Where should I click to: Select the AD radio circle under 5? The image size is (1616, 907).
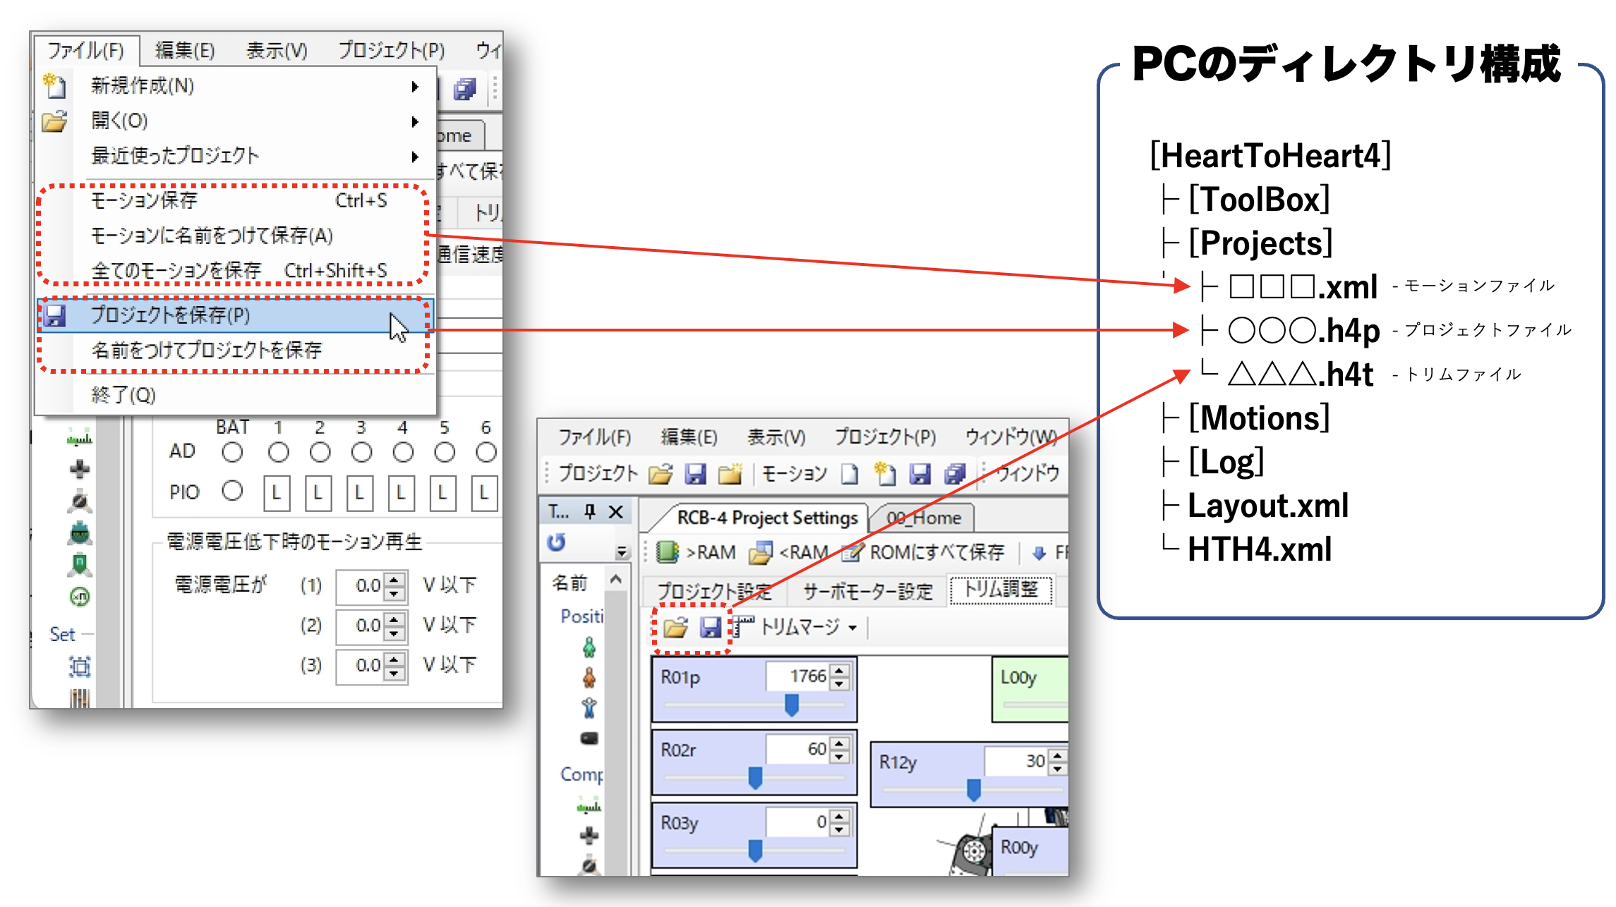(x=444, y=452)
